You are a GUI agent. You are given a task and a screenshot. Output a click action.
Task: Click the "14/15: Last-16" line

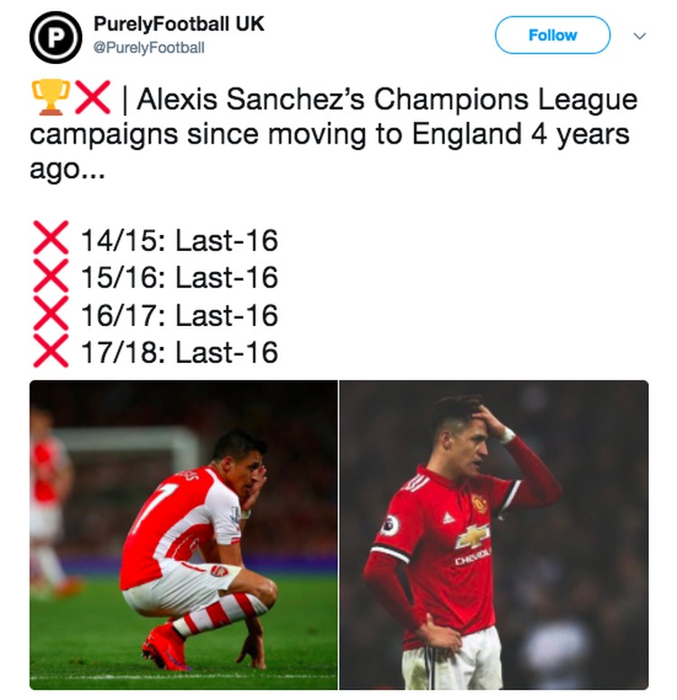point(179,241)
